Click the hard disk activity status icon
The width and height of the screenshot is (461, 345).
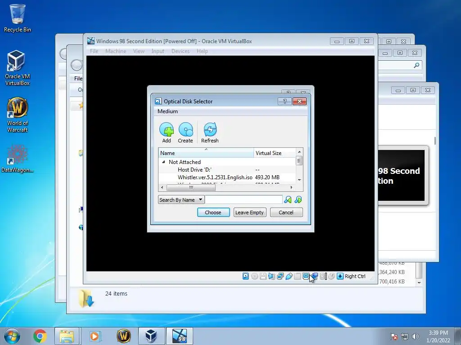245,276
